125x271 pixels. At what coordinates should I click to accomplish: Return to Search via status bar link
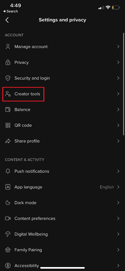click(x=10, y=11)
